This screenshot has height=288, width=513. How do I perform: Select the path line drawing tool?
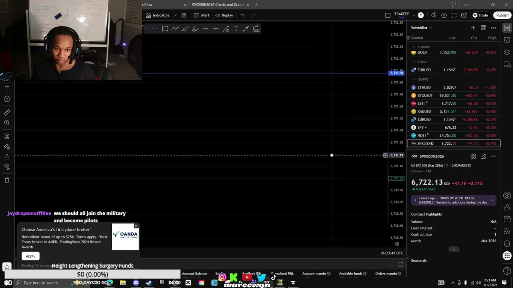pyautogui.click(x=175, y=28)
